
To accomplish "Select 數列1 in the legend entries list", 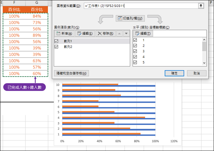I will (92, 41).
